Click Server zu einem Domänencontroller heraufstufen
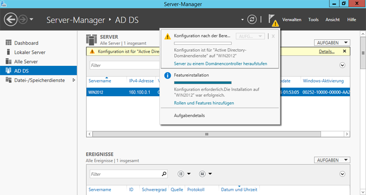Screen dimensions: 366x195 (x=221, y=63)
